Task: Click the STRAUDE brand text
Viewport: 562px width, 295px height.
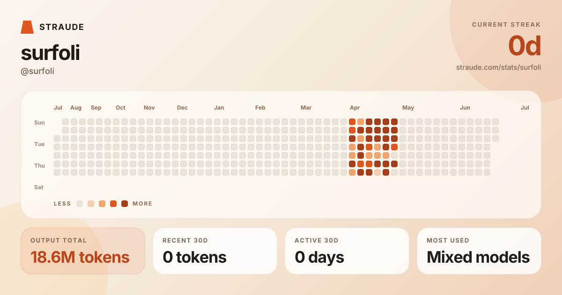Action: [62, 27]
